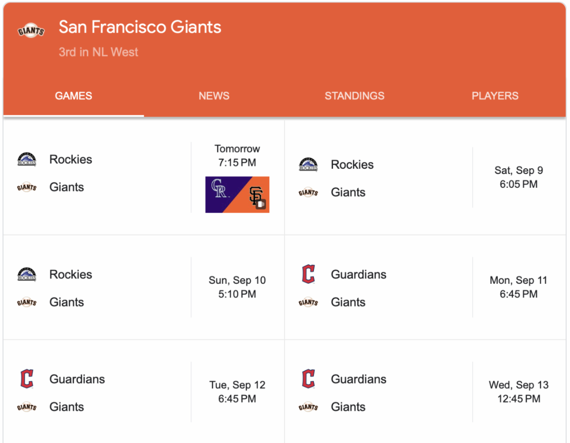Viewport: 570px width, 443px height.
Task: Switch to the Standings tab
Action: click(x=354, y=96)
